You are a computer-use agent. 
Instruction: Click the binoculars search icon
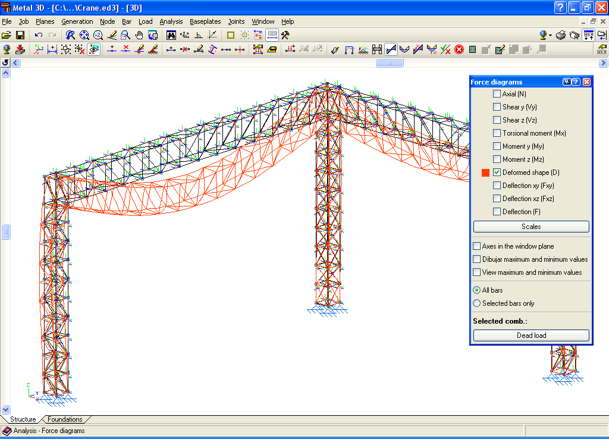[171, 35]
